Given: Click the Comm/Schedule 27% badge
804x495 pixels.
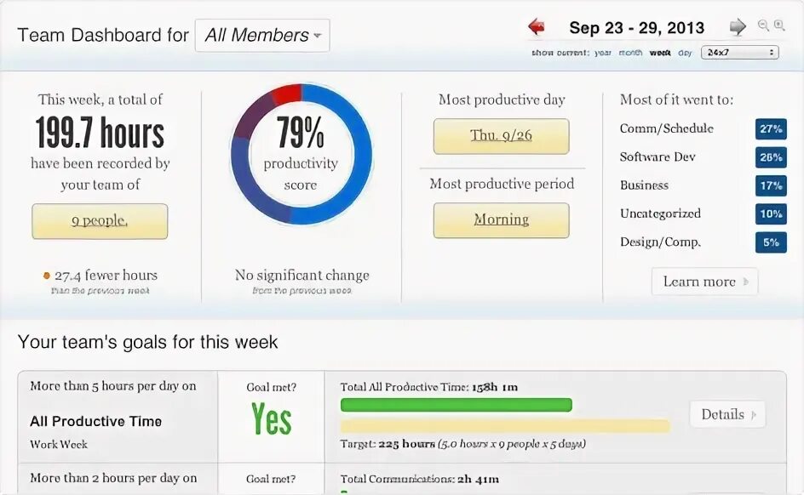Looking at the screenshot, I should click(771, 129).
